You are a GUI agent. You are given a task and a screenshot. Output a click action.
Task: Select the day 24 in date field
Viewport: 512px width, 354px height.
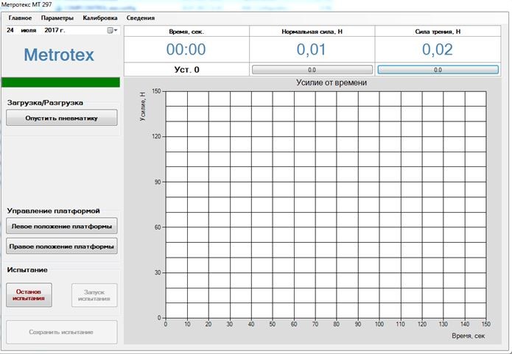click(10, 30)
